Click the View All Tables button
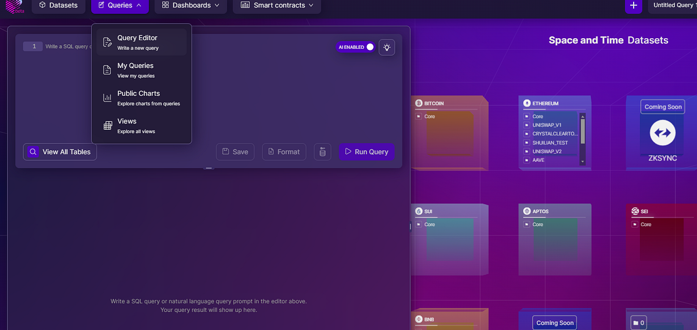697x330 pixels. [x=60, y=152]
